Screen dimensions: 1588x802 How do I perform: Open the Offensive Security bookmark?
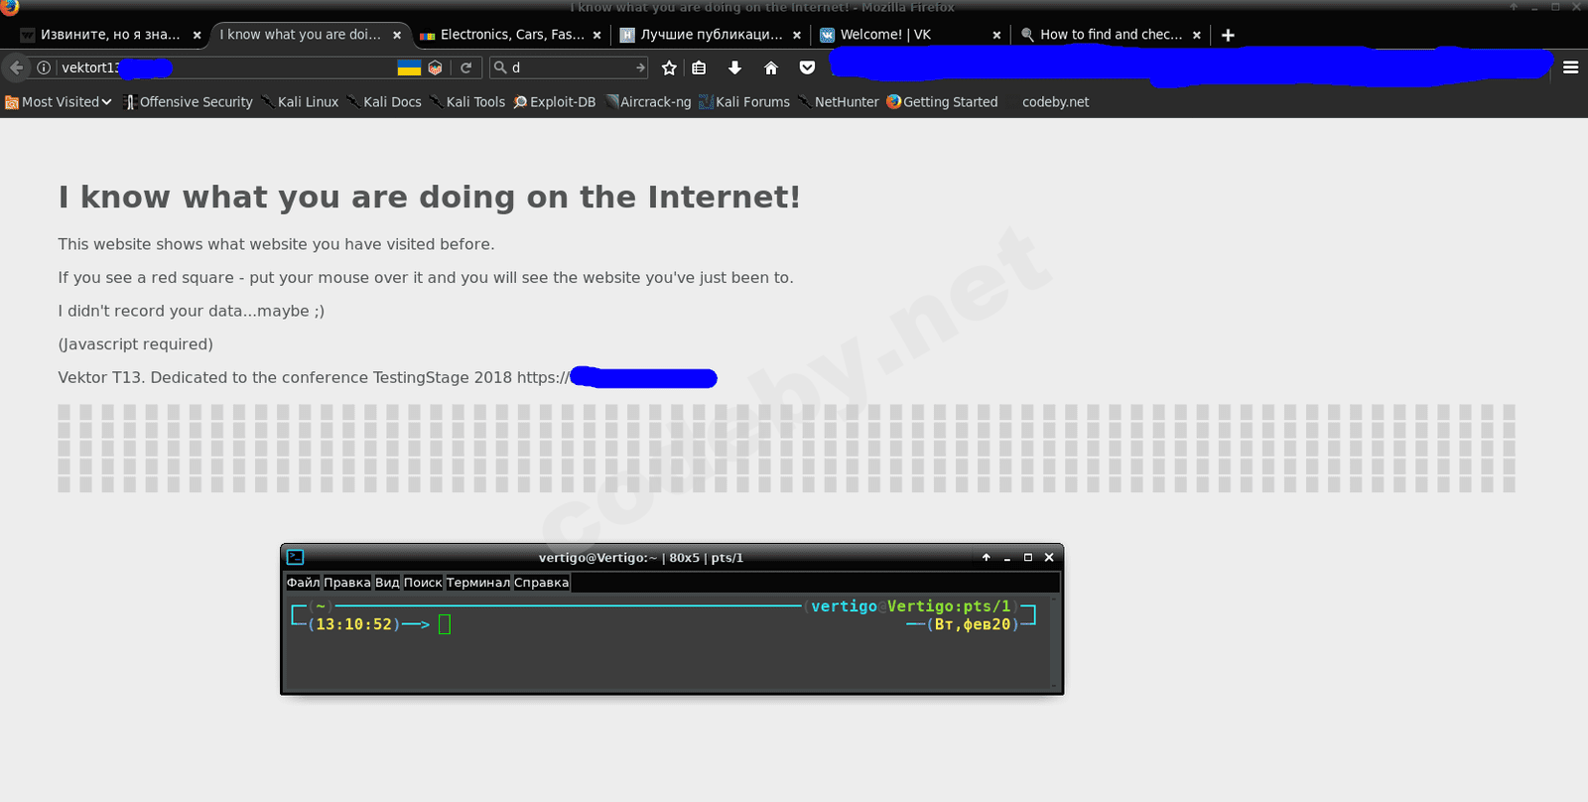[188, 102]
